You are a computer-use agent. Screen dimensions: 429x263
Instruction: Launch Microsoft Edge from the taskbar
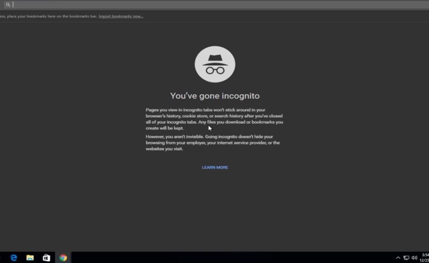[14, 258]
